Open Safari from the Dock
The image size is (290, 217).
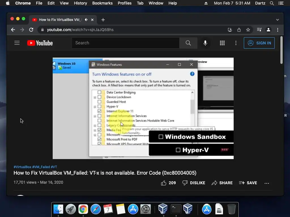(96, 209)
